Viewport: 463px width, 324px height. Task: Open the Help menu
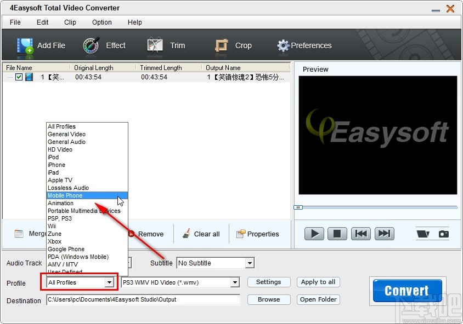coord(134,22)
